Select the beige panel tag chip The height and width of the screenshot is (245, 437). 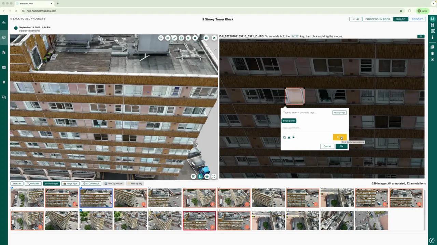click(288, 120)
